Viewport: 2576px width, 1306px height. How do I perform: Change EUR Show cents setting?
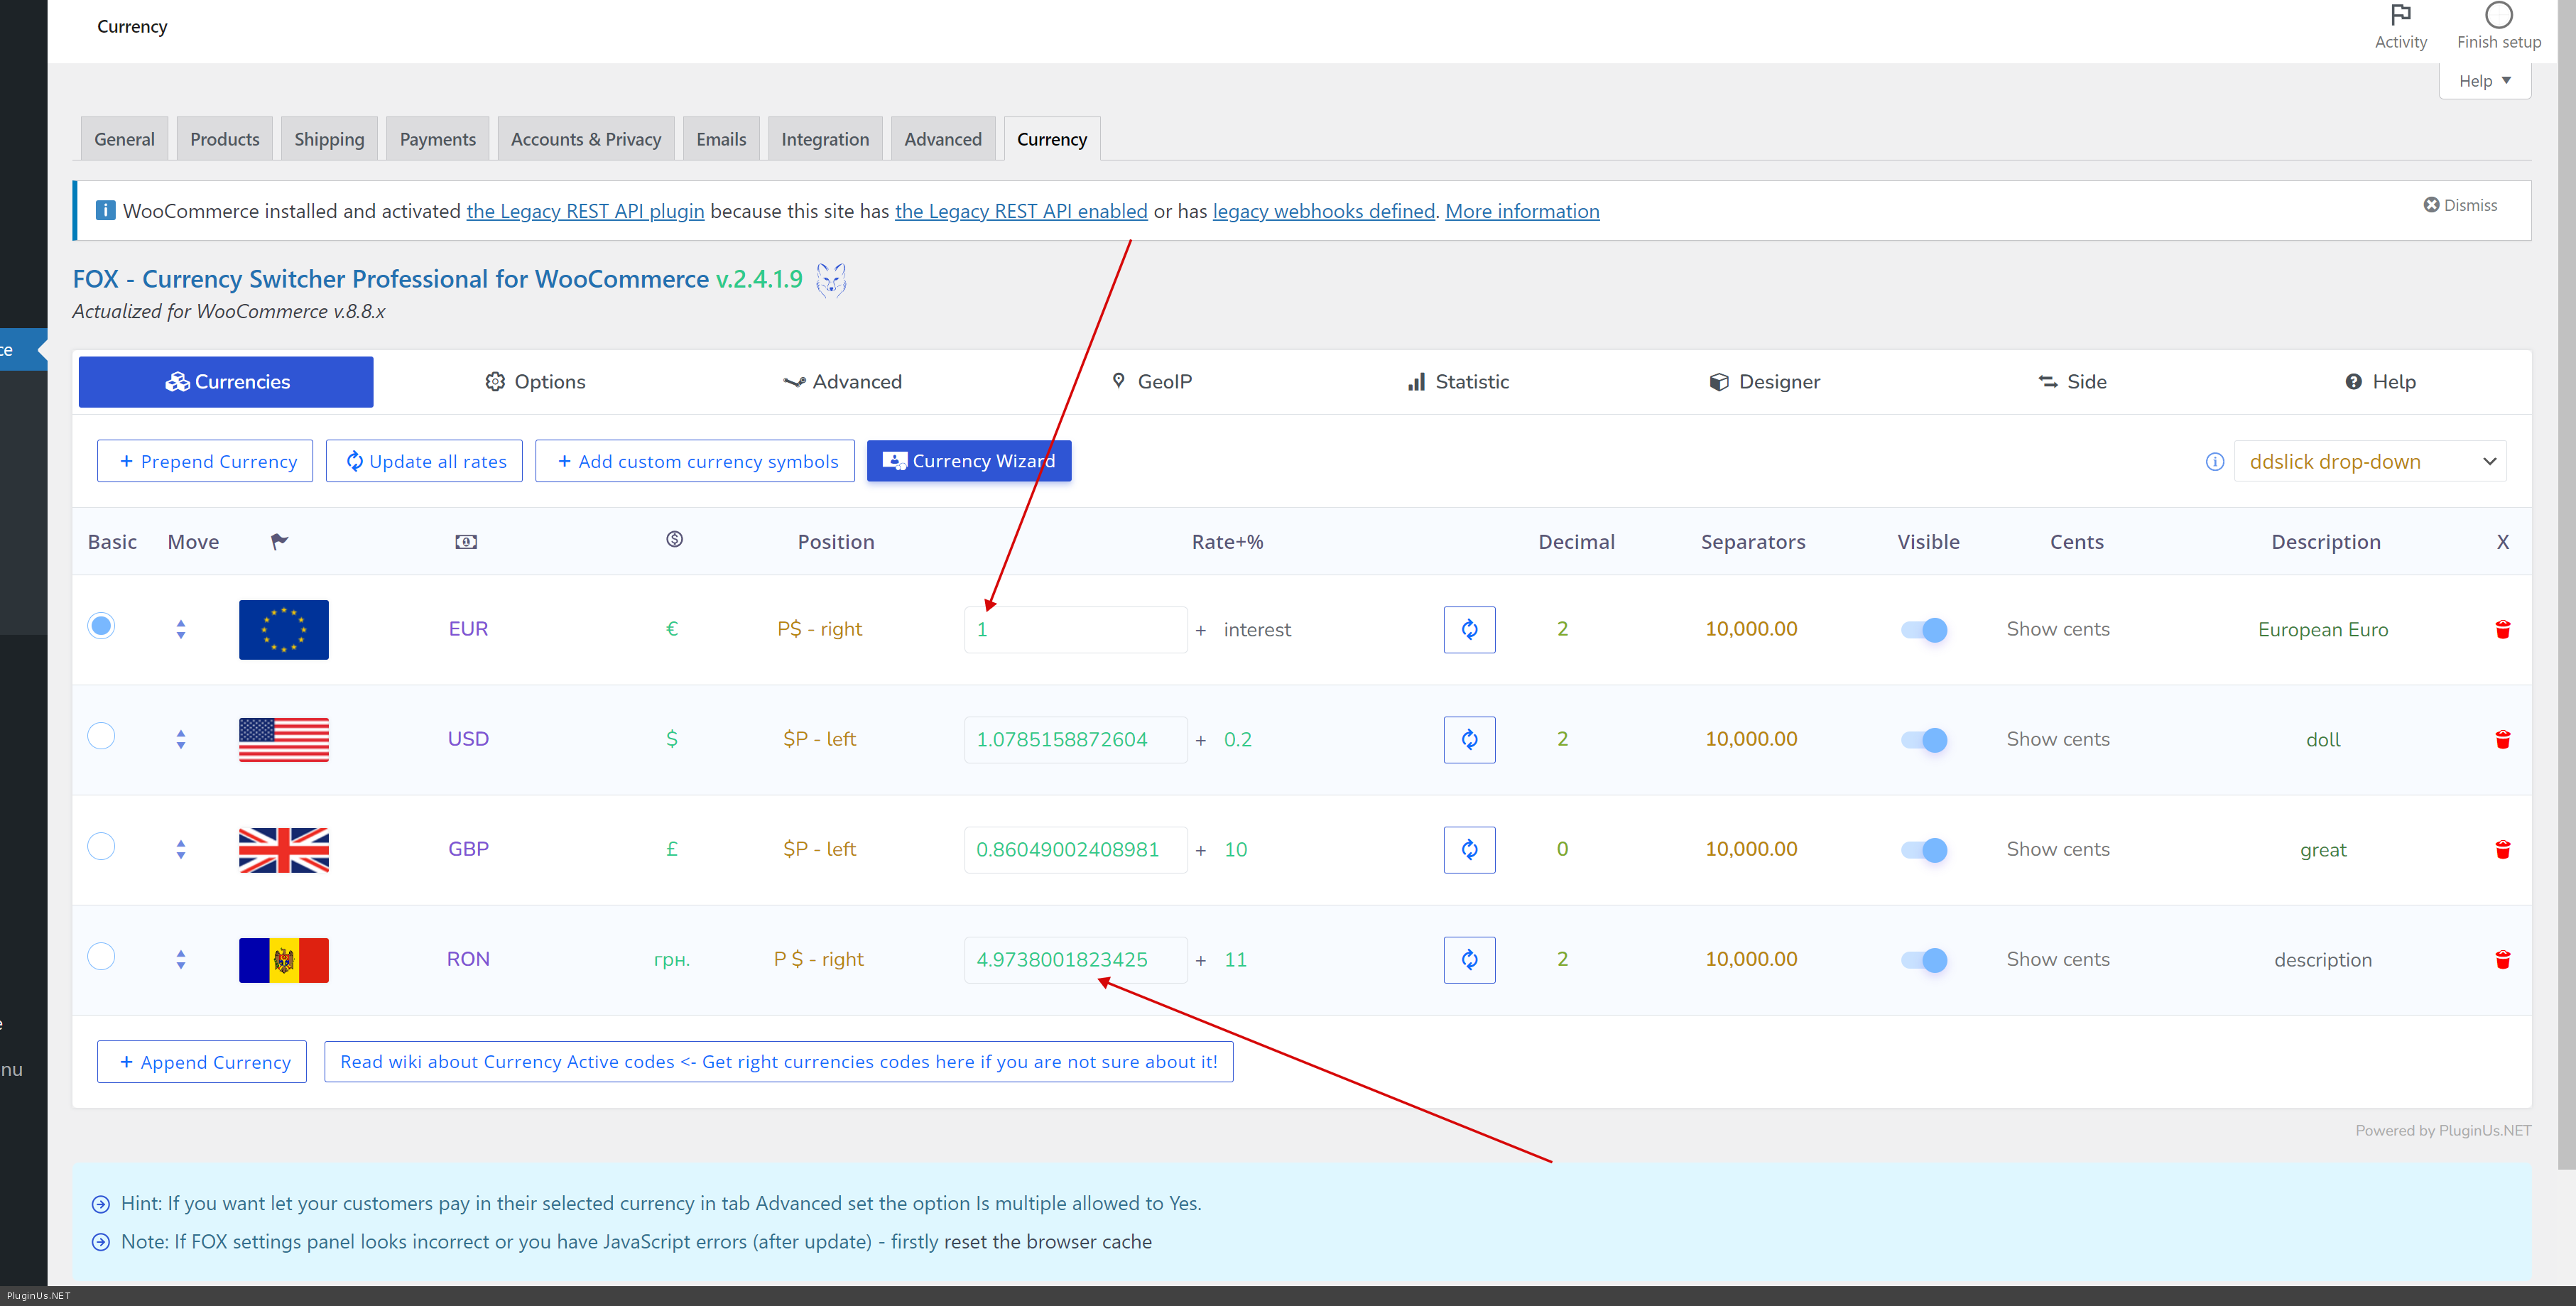[x=2058, y=629]
